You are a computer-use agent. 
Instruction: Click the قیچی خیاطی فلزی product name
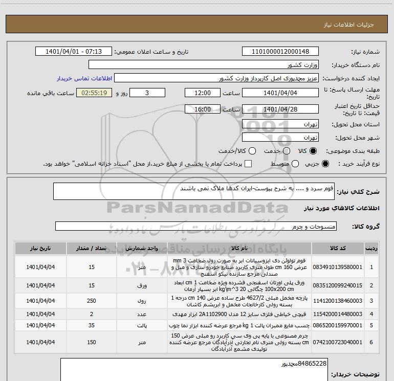pos(239,314)
